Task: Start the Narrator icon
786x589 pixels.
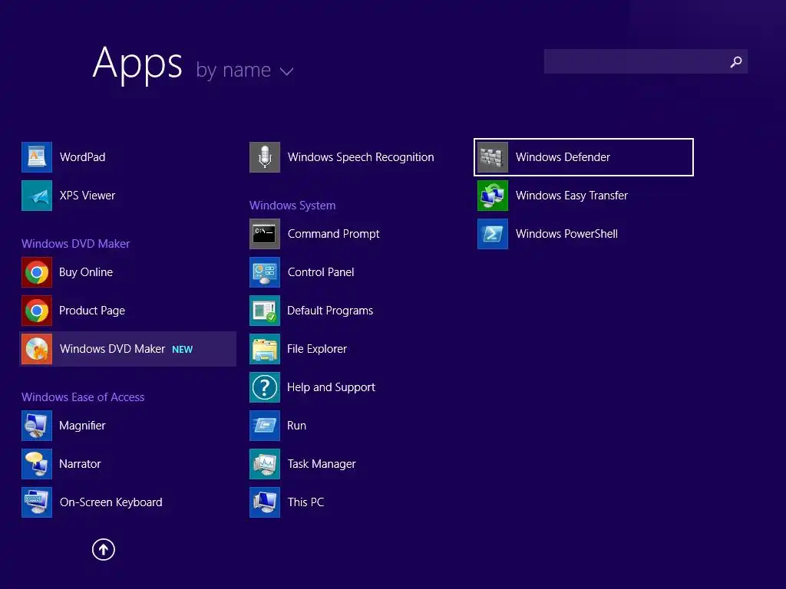Action: click(37, 464)
